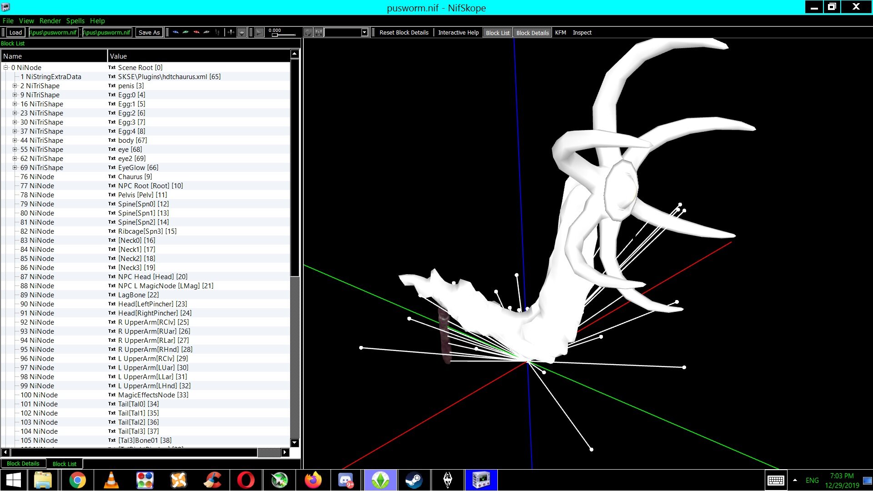
Task: Click the flip view icon in toolbar
Action: click(x=217, y=32)
